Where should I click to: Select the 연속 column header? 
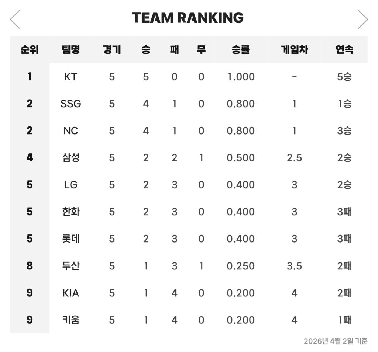344,49
